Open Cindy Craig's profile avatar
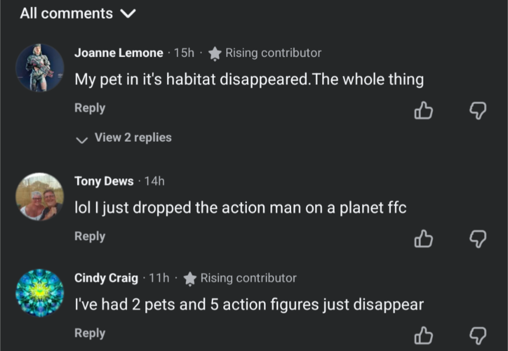 (39, 293)
